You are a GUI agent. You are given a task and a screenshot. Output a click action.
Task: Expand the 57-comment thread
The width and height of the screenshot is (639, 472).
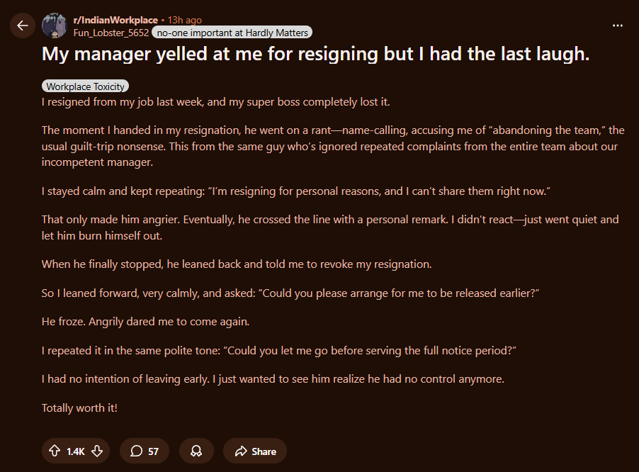(x=145, y=450)
